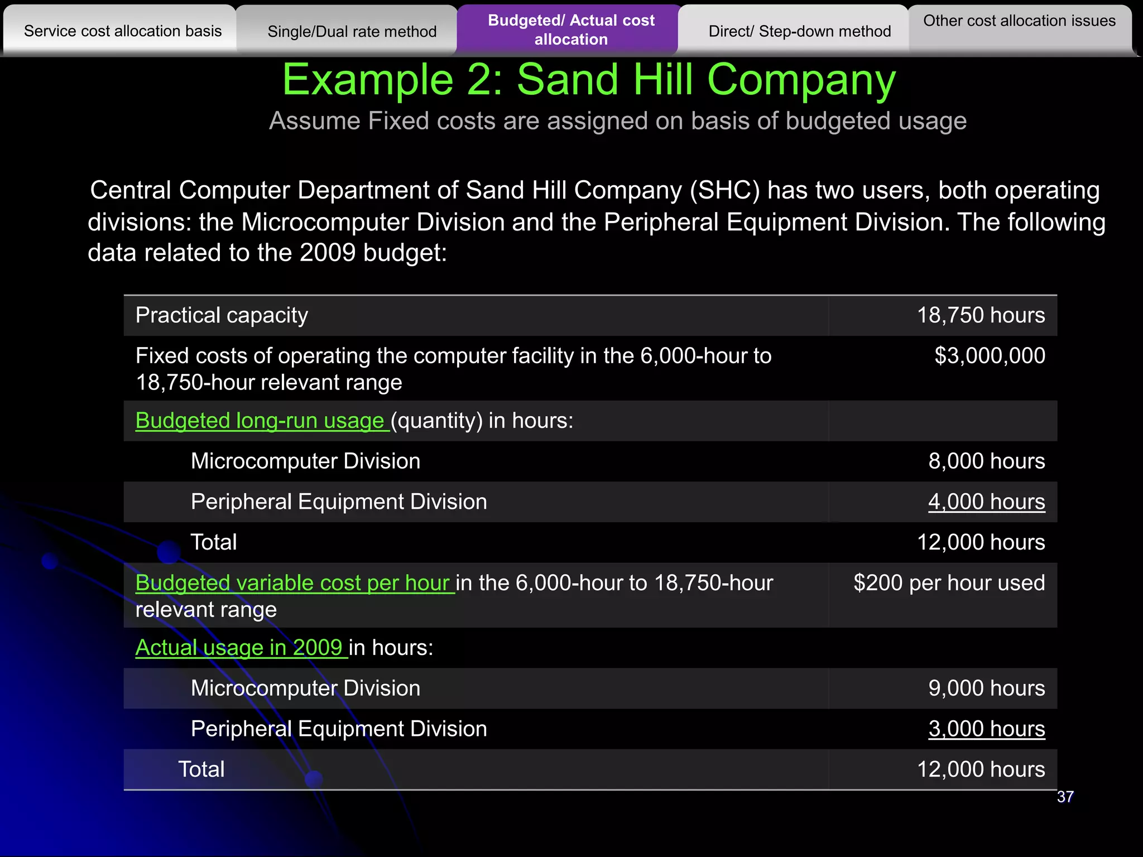Click Microcomputer Division label beside 9,000 hours
This screenshot has width=1143, height=857.
pos(305,689)
